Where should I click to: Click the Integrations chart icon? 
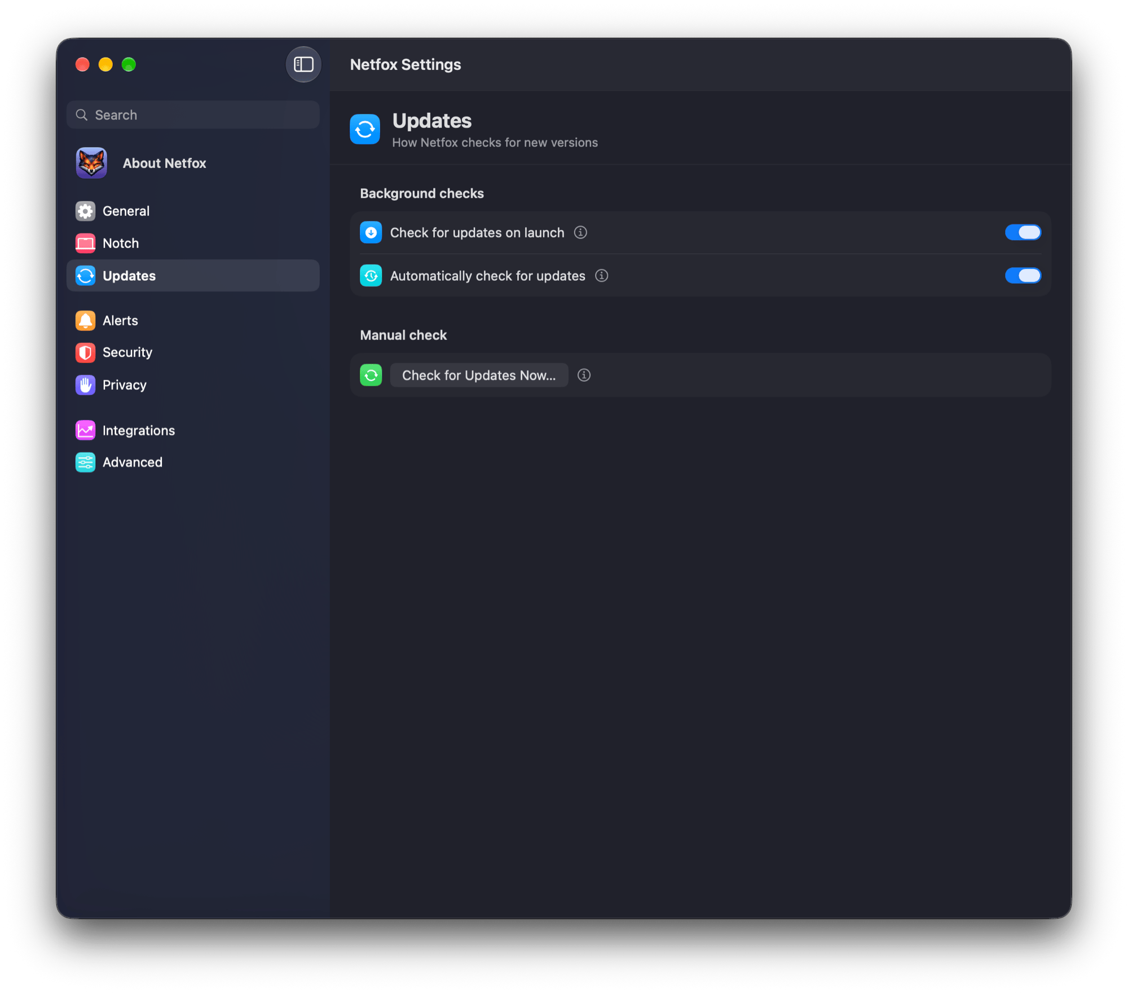85,430
